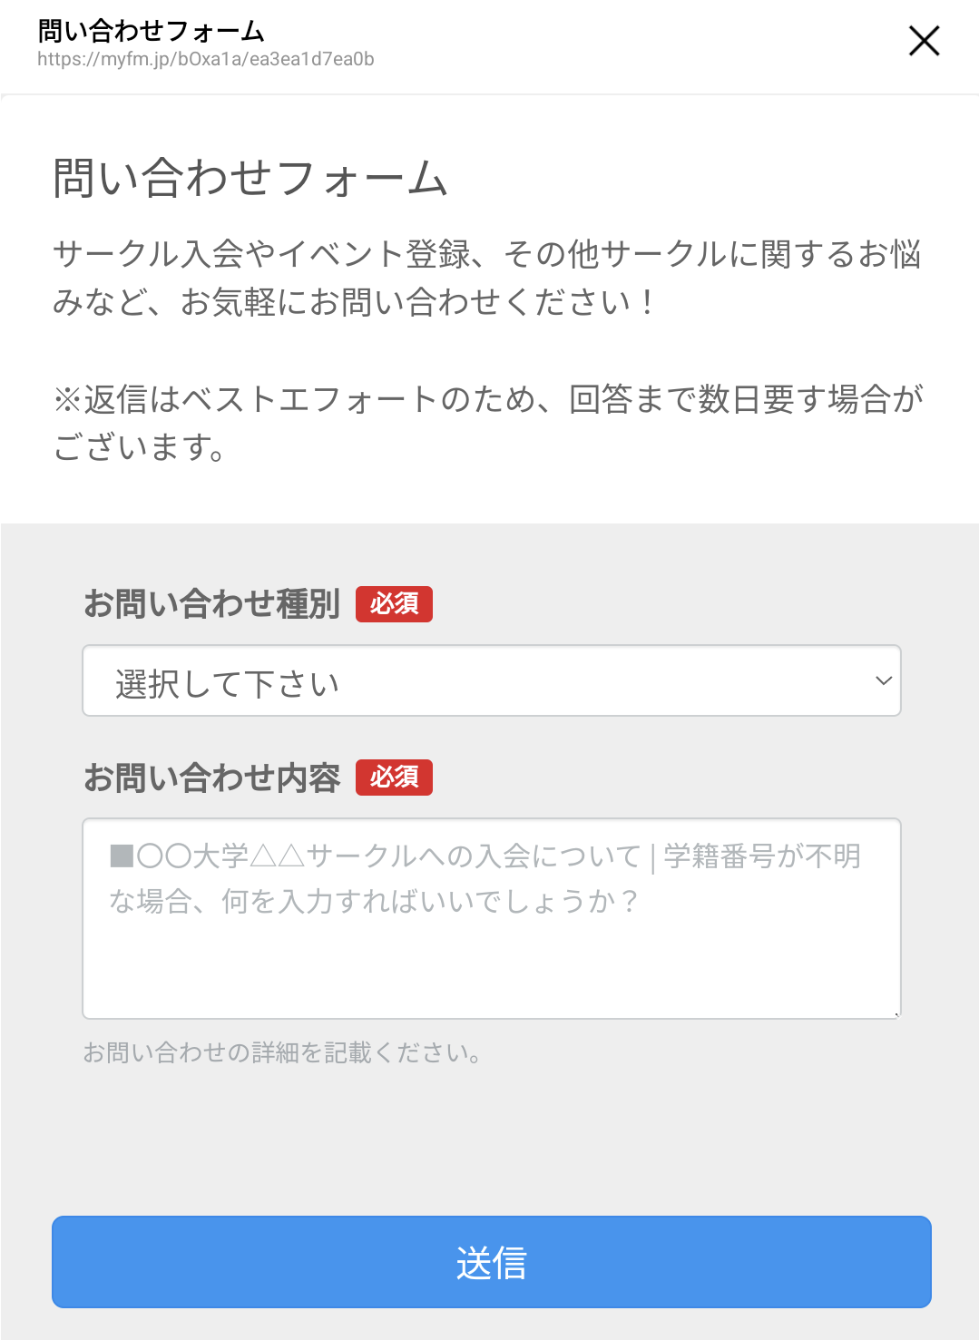Click the red 必須 badge beside お問い合わせ内容
The image size is (979, 1340).
[x=394, y=778]
